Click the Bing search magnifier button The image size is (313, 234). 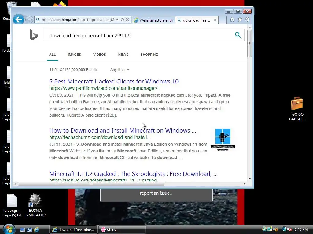click(x=238, y=35)
